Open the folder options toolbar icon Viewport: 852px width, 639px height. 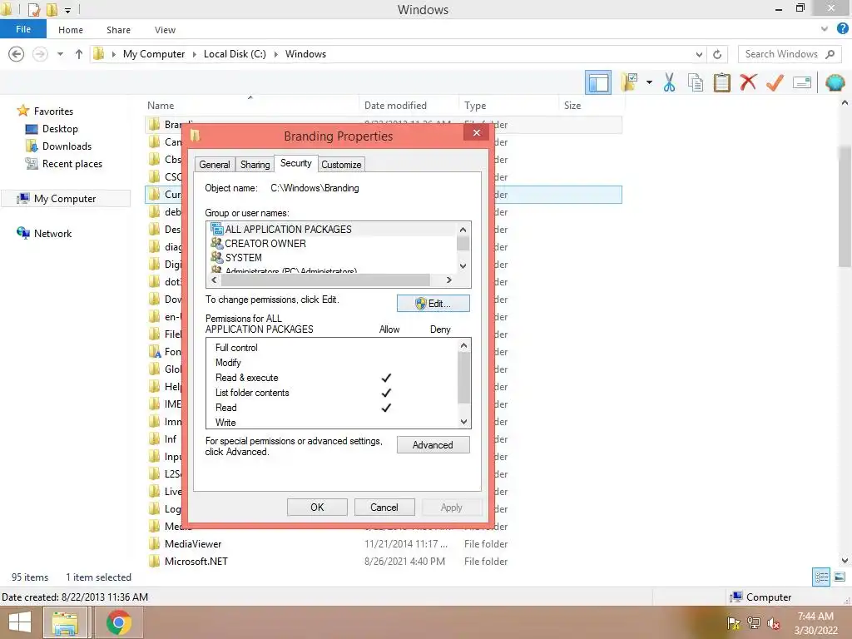pos(630,82)
